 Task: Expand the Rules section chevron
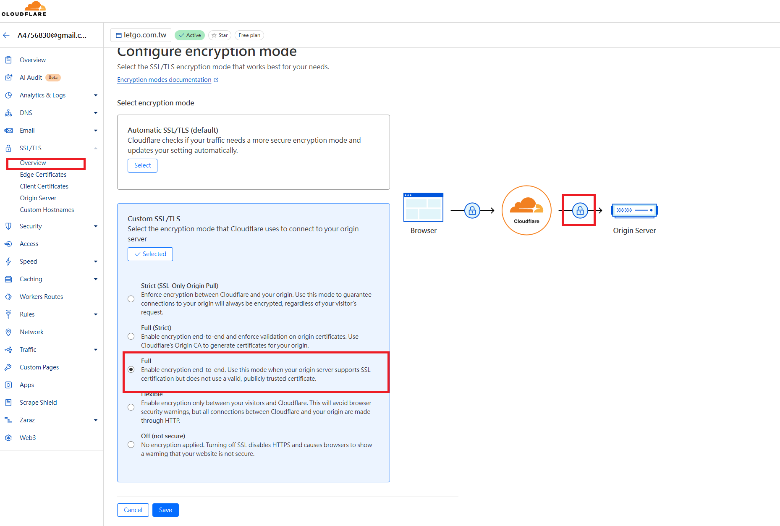(x=95, y=314)
